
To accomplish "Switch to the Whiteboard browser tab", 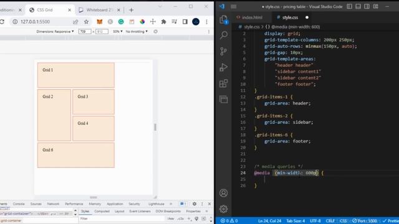I will click(x=99, y=10).
